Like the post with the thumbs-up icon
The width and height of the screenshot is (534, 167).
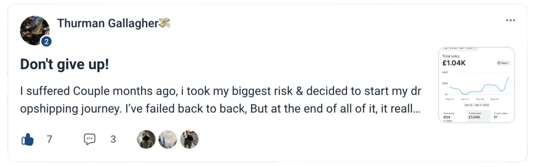click(28, 140)
